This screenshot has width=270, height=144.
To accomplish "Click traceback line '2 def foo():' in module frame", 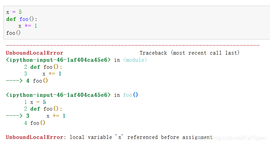I will [43, 67].
